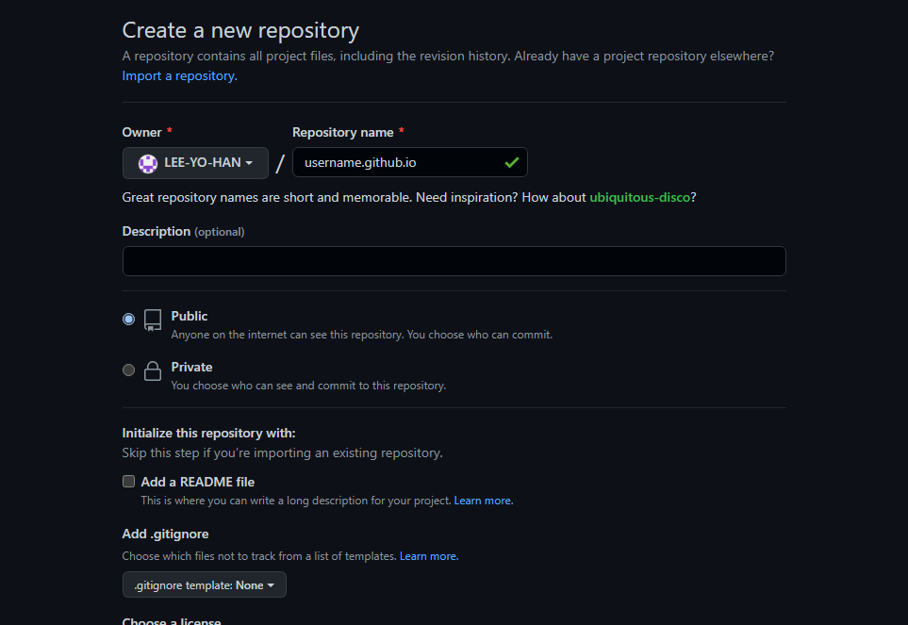Click the Create a new repository heading

240,31
